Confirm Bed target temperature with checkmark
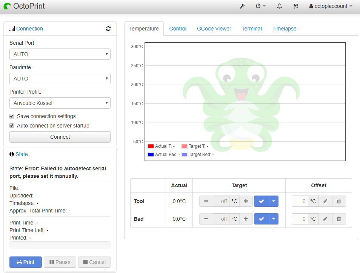The image size is (360, 273). [261, 219]
